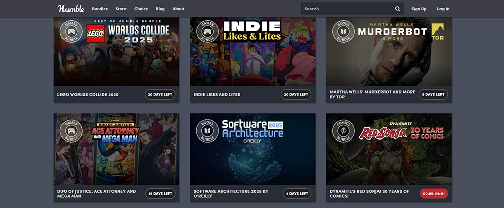Click Games Bundle badge on Indie Likes card
This screenshot has width=504, height=208.
point(207,31)
